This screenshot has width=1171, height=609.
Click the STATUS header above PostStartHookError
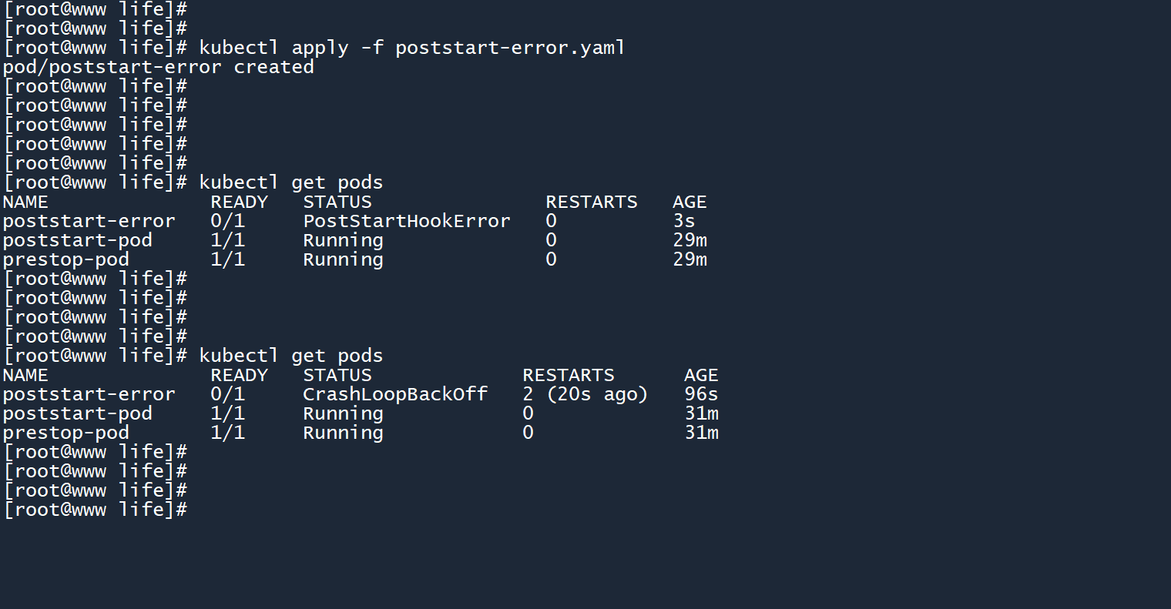pyautogui.click(x=337, y=202)
